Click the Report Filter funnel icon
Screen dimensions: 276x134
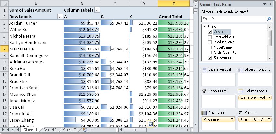click(204, 91)
